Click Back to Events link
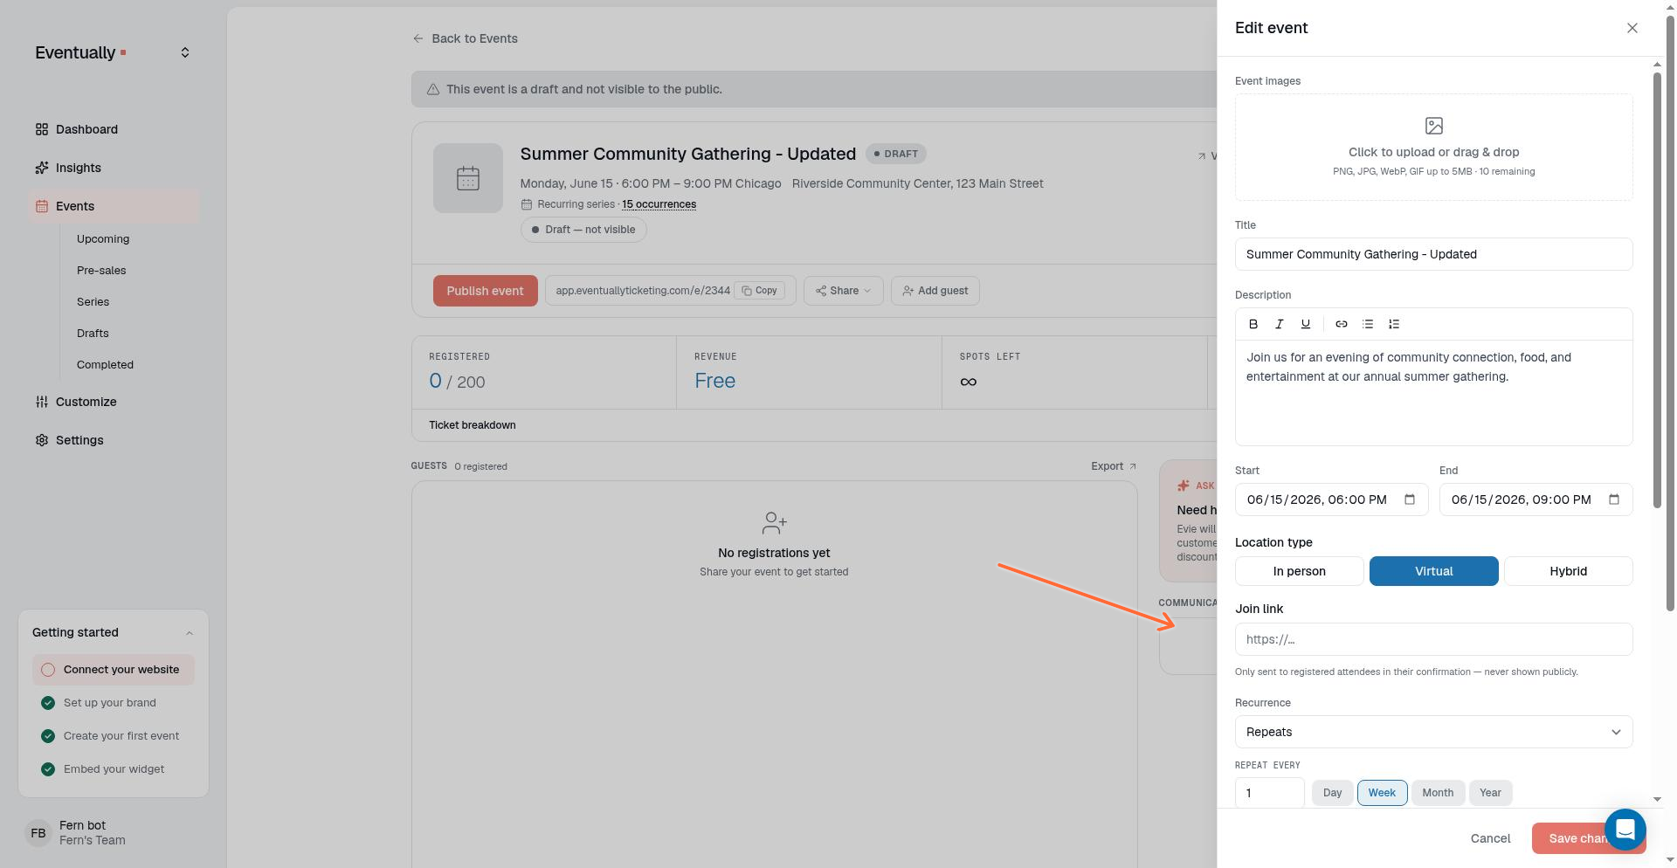The image size is (1677, 868). tap(466, 38)
